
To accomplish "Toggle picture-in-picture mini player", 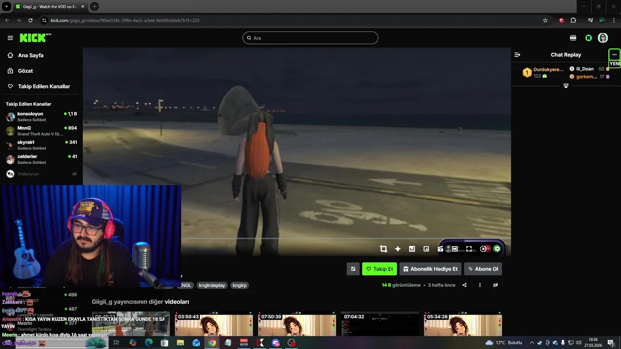I will 426,249.
